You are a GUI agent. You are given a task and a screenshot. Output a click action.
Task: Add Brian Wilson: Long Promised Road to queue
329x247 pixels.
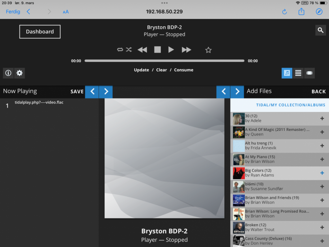tap(322, 214)
